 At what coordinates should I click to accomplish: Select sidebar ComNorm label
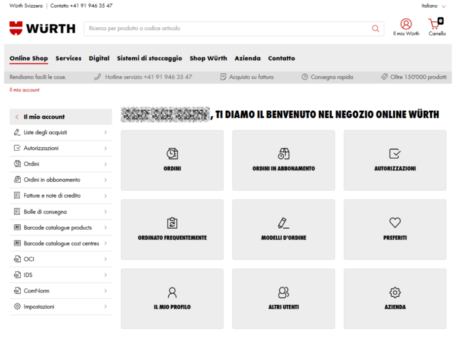coord(36,291)
